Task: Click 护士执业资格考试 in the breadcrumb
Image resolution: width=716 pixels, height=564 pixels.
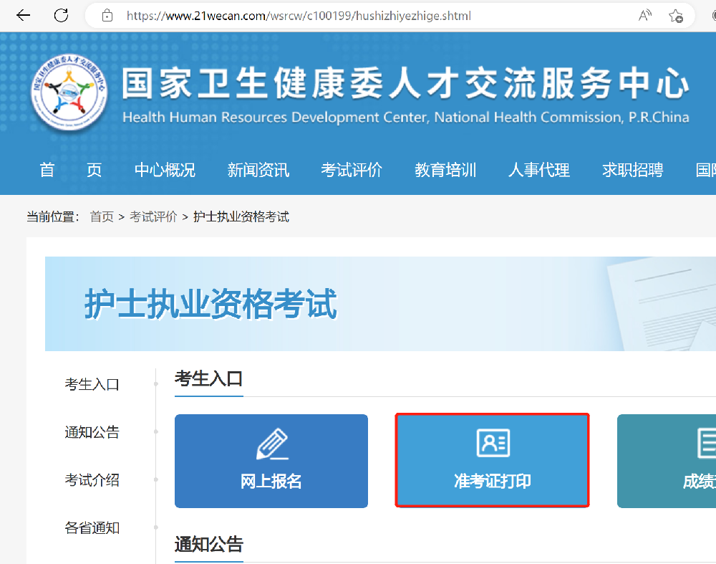Action: click(241, 216)
